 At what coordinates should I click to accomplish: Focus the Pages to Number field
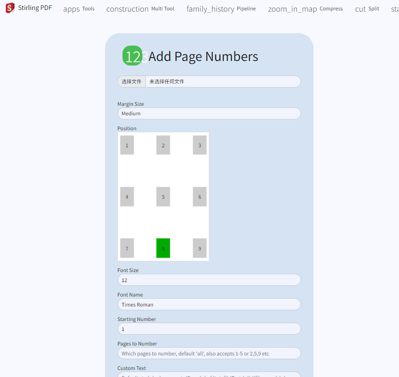tap(209, 353)
